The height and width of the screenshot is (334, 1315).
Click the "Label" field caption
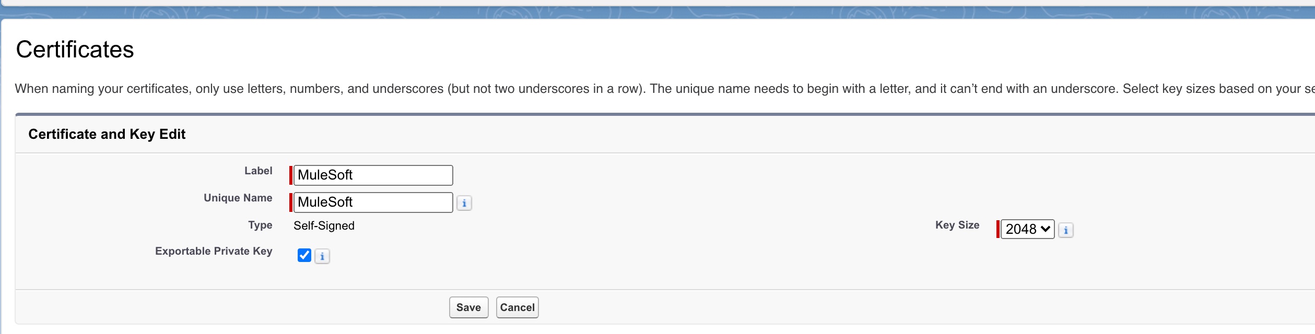(258, 171)
